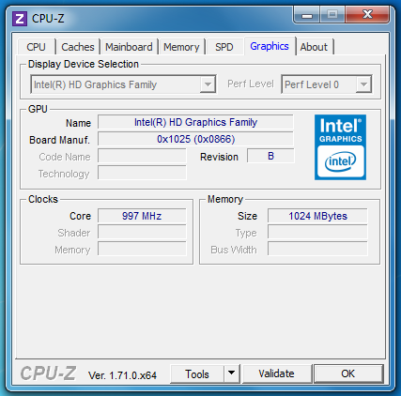Click the CPU-Z title bar text
The image size is (401, 396).
pyautogui.click(x=48, y=19)
